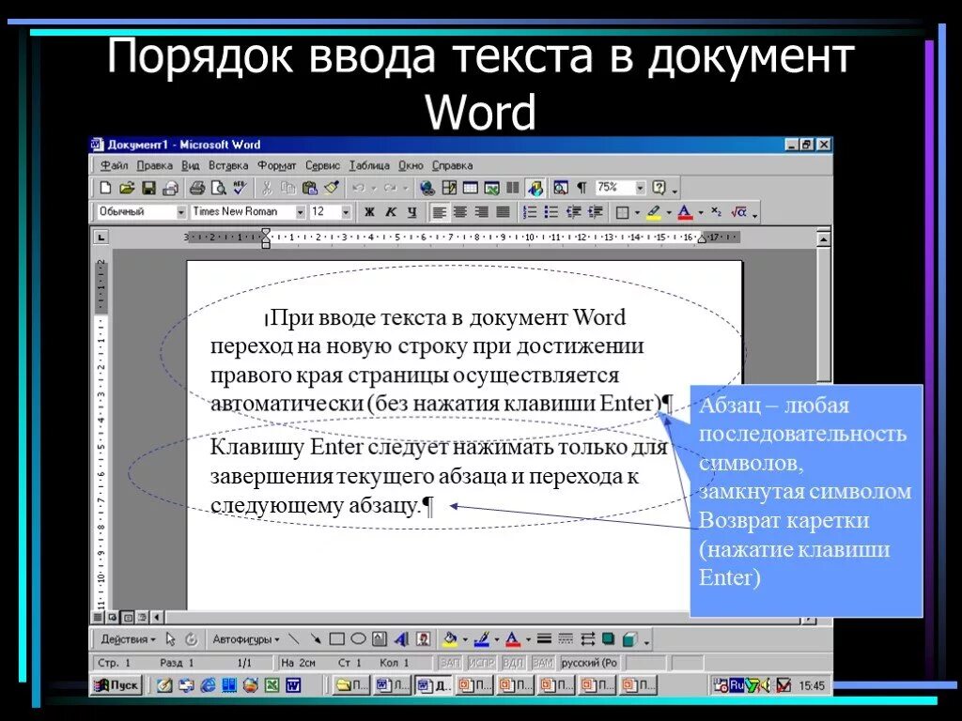962x721 pixels.
Task: Open the Tables and Borders toolbar icon
Action: (449, 188)
